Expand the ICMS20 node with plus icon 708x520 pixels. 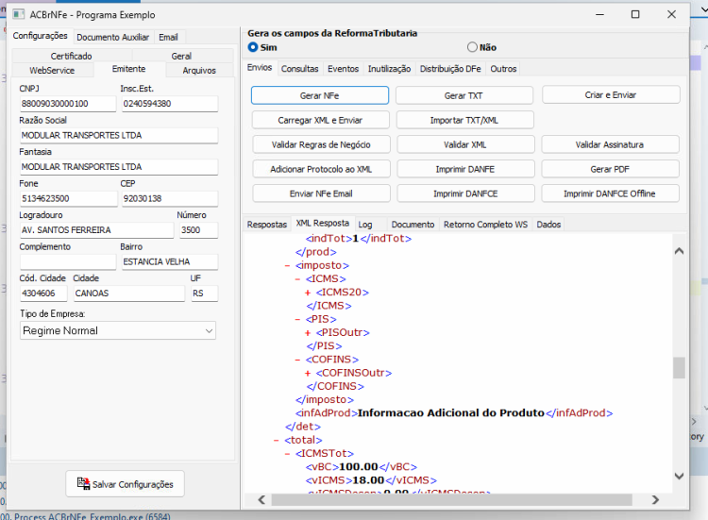(308, 293)
